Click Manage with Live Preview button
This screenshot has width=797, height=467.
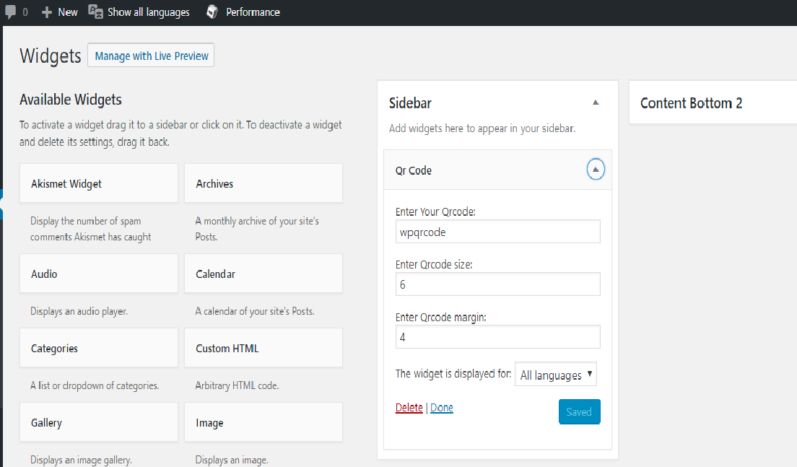pyautogui.click(x=151, y=56)
